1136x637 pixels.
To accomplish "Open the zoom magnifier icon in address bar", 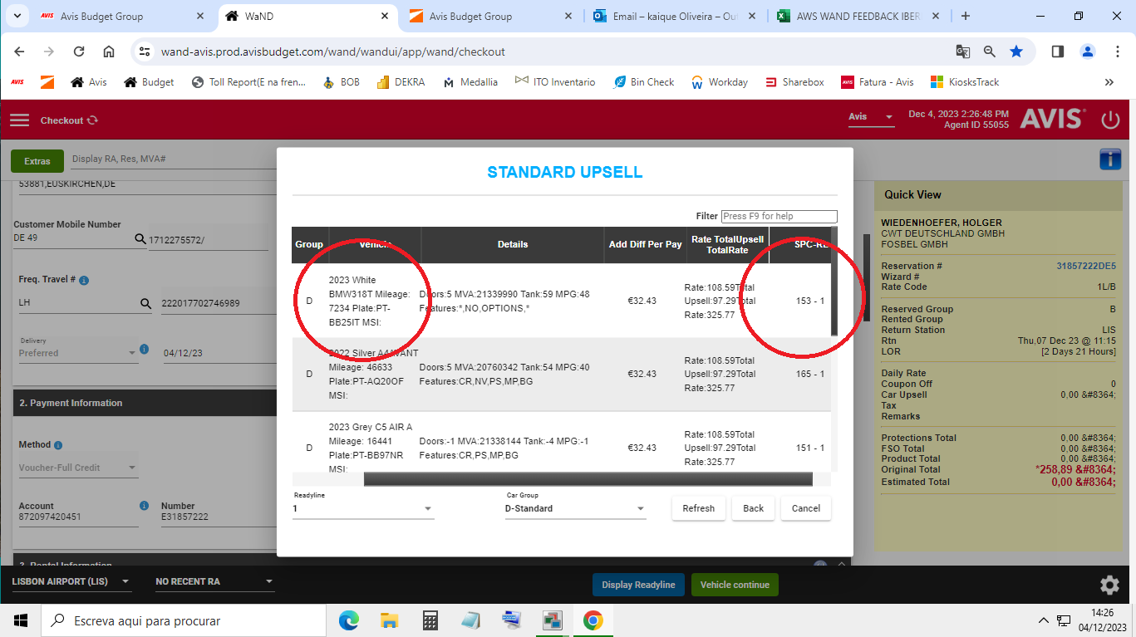I will 990,51.
